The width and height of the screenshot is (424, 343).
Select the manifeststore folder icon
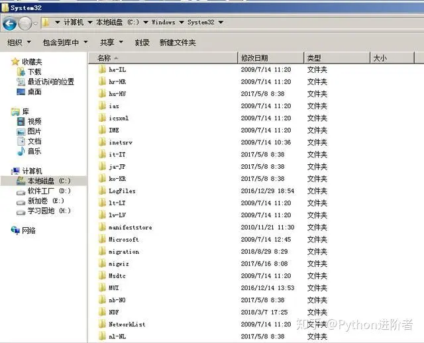(x=102, y=227)
